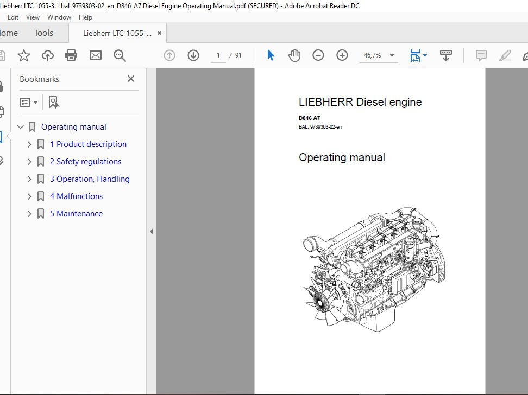This screenshot has height=395, width=528.
Task: Open the Sticky Note comment tool
Action: pos(480,55)
